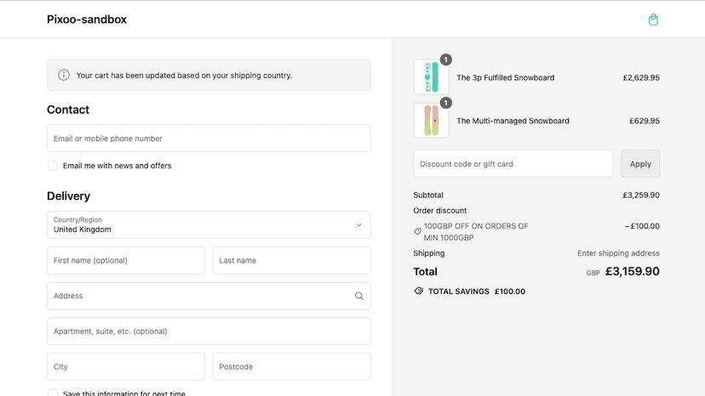
Task: Click the Apply discount button
Action: (640, 164)
